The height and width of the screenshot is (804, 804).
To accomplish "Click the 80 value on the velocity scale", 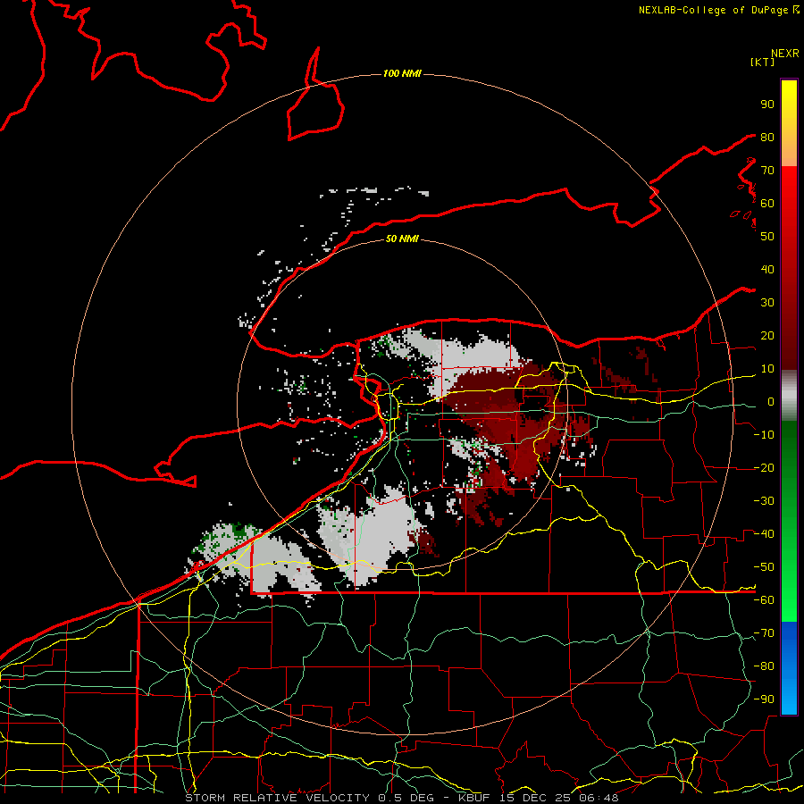I will 767,137.
